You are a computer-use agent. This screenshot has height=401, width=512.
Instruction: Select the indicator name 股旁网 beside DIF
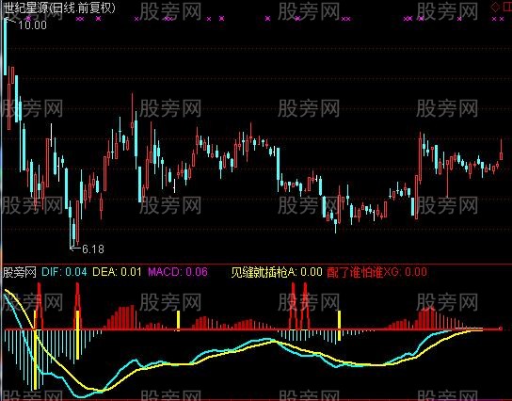click(x=19, y=272)
